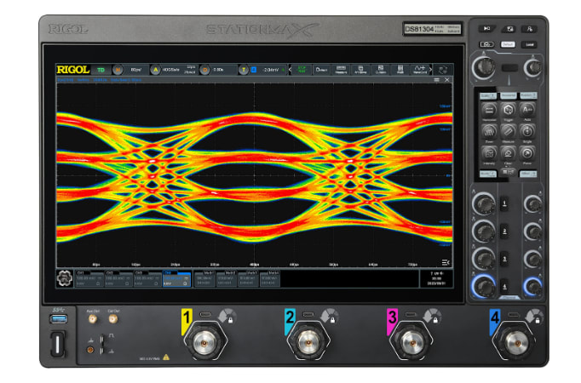
Task: Open the orange D delay settings
Action: 204,70
